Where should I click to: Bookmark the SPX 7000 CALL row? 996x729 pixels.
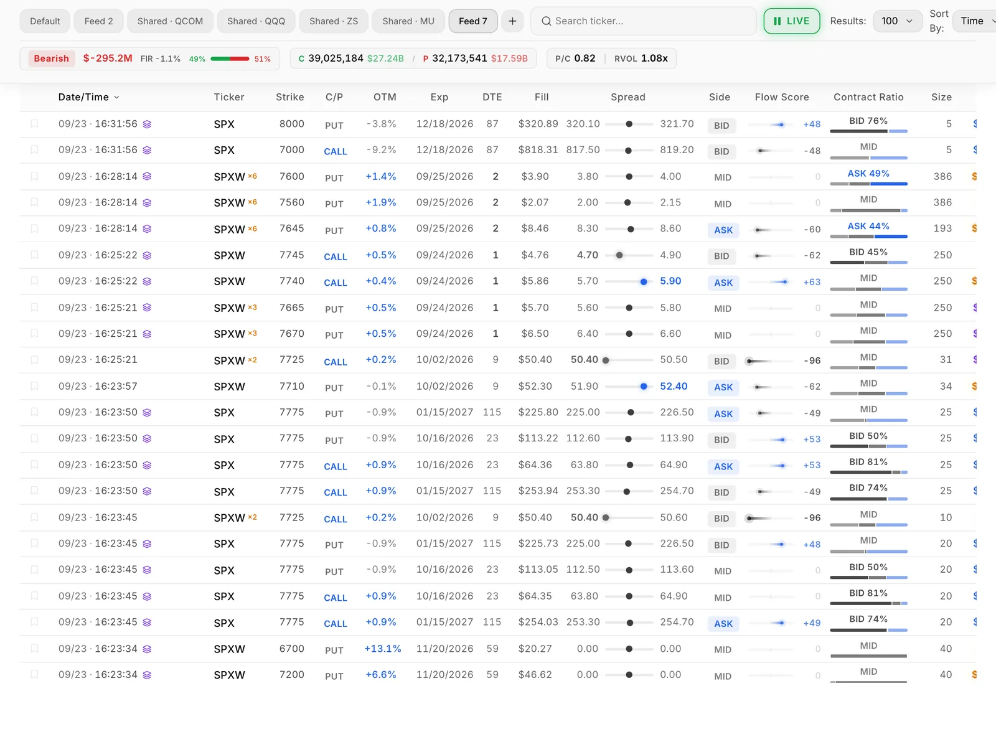click(34, 150)
